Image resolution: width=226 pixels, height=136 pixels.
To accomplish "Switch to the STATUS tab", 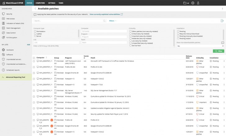I will [29, 3].
